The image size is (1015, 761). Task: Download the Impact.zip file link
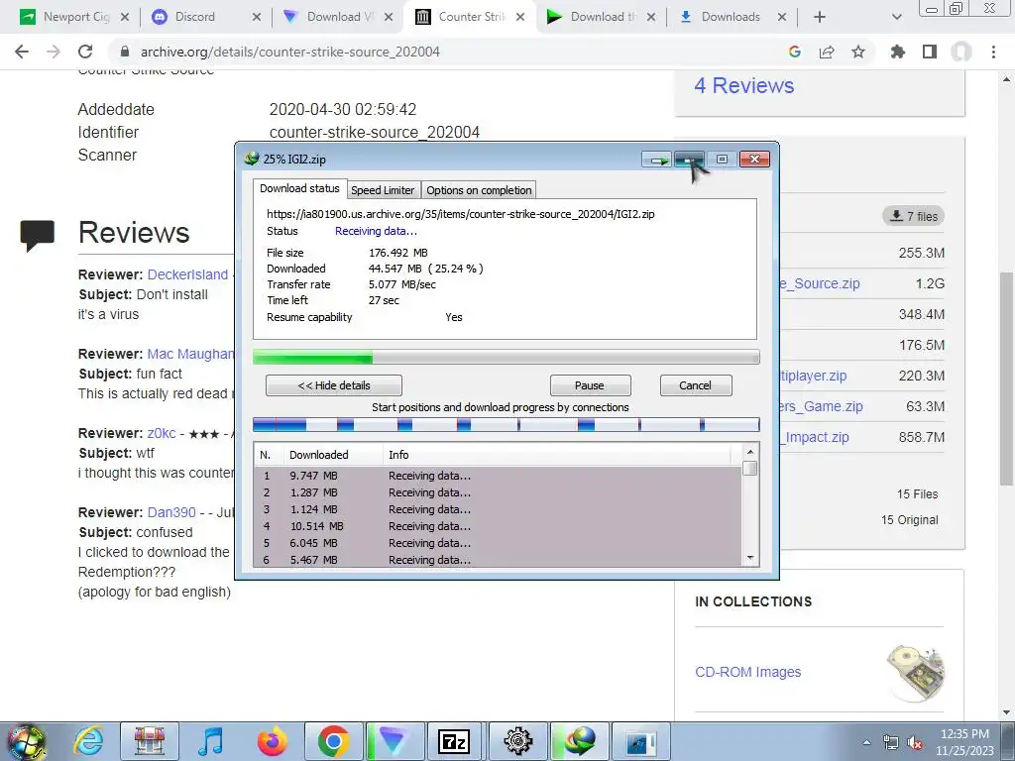point(814,437)
